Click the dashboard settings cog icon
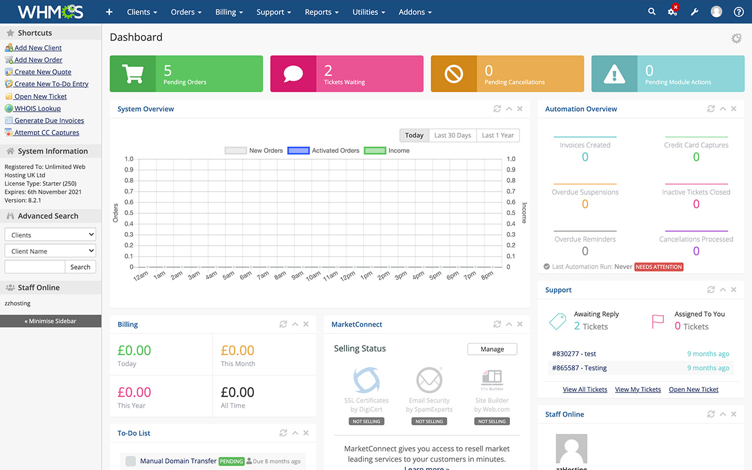 click(x=736, y=38)
